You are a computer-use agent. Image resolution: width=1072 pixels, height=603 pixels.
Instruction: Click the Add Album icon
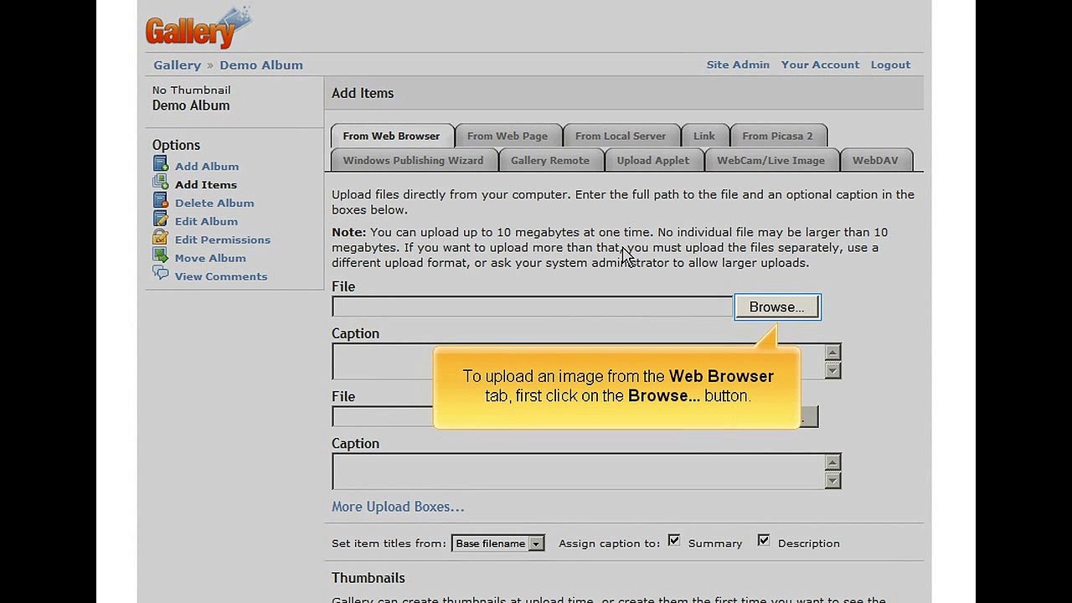[160, 165]
